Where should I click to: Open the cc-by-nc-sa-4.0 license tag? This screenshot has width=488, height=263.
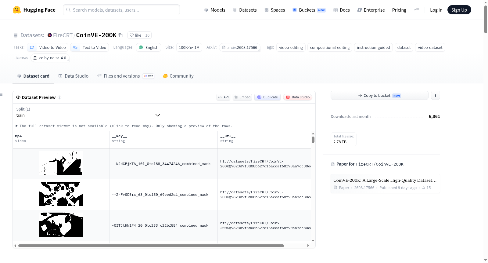pyautogui.click(x=50, y=58)
